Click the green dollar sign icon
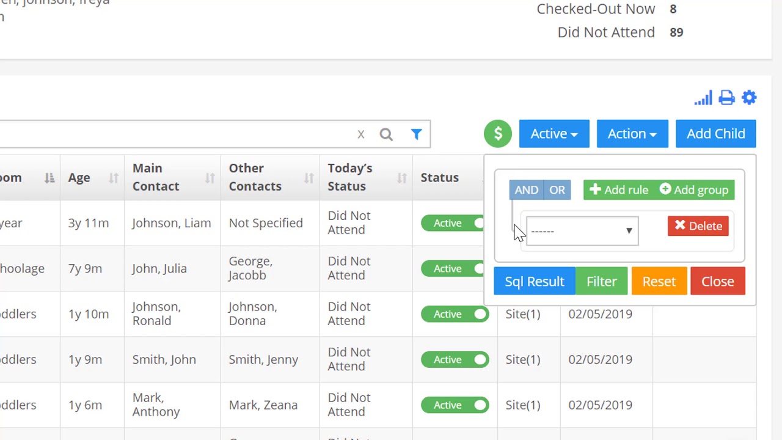This screenshot has width=782, height=440. [x=498, y=134]
